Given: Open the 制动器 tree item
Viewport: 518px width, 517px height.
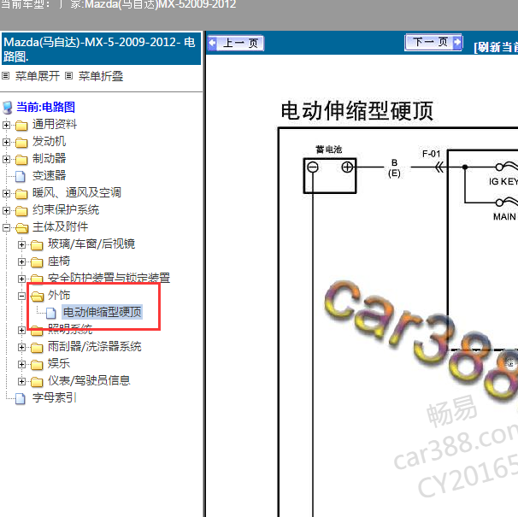Looking at the screenshot, I should [49, 159].
